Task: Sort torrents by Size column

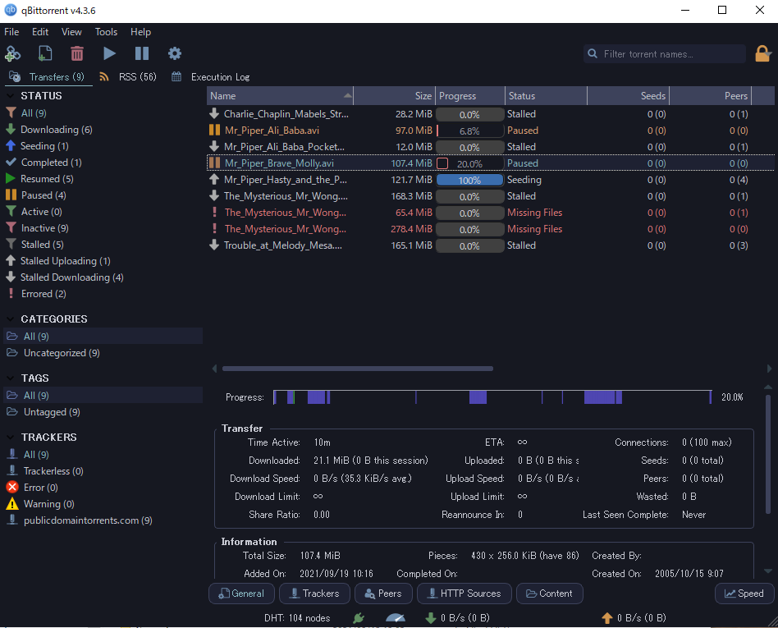Action: pos(395,96)
